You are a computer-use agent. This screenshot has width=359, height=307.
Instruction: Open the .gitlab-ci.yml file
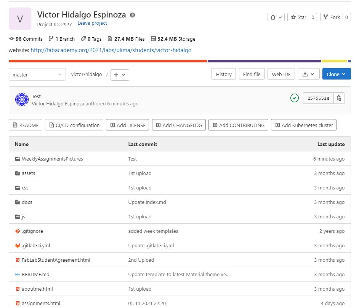(x=36, y=245)
